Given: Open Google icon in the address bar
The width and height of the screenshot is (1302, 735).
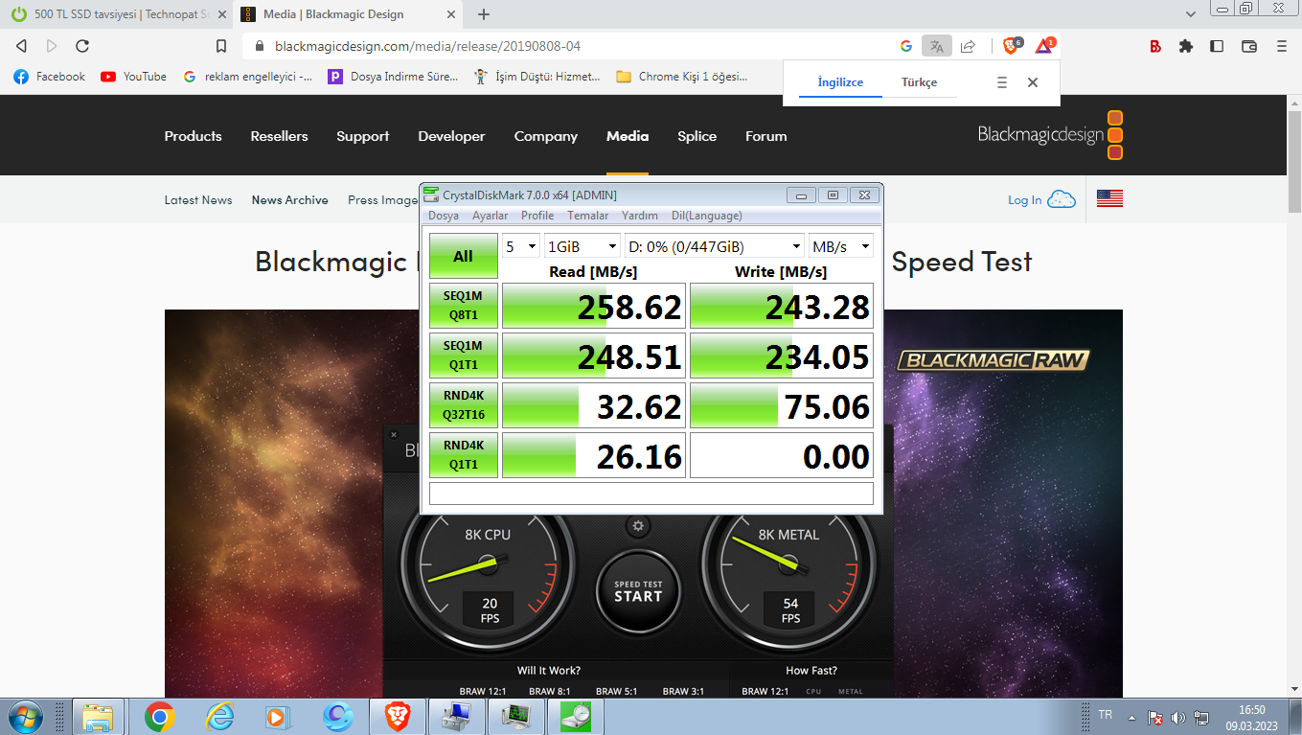Looking at the screenshot, I should point(906,46).
